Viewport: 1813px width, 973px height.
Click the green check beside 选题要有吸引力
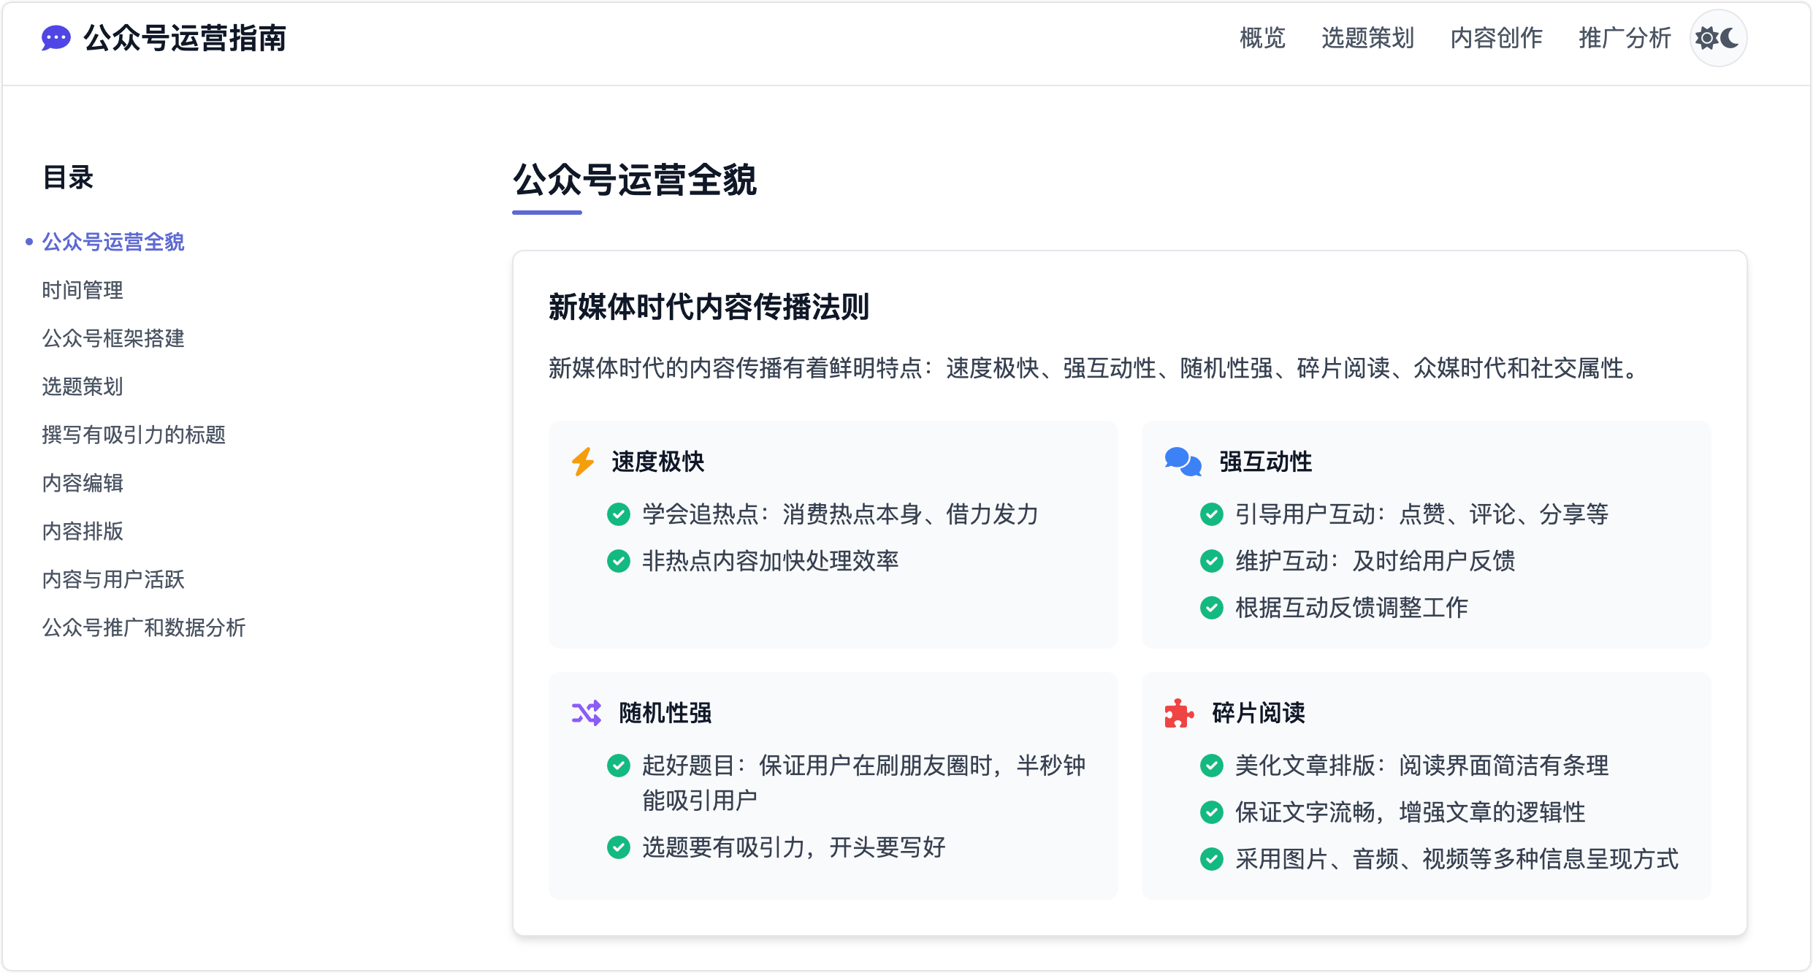click(619, 847)
